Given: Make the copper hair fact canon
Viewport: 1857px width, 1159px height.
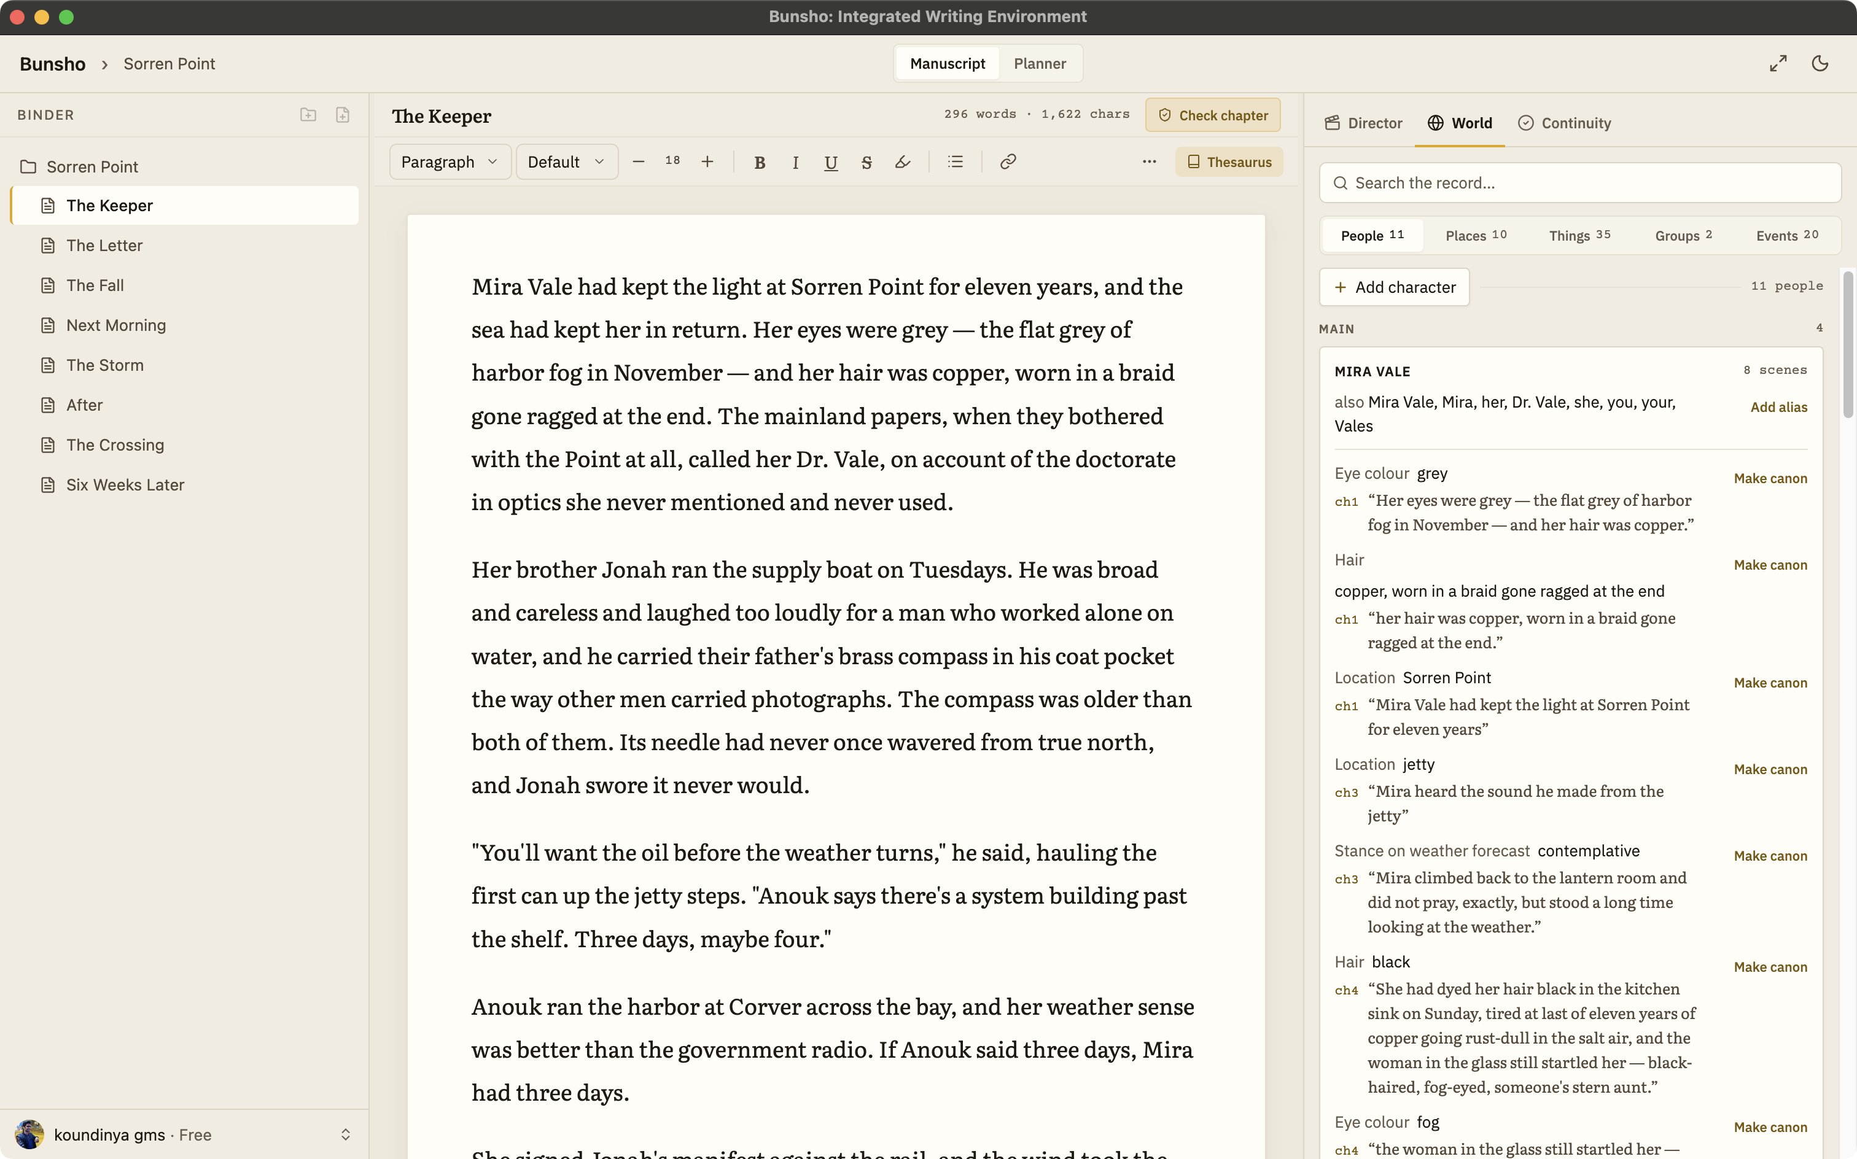Looking at the screenshot, I should [1770, 565].
